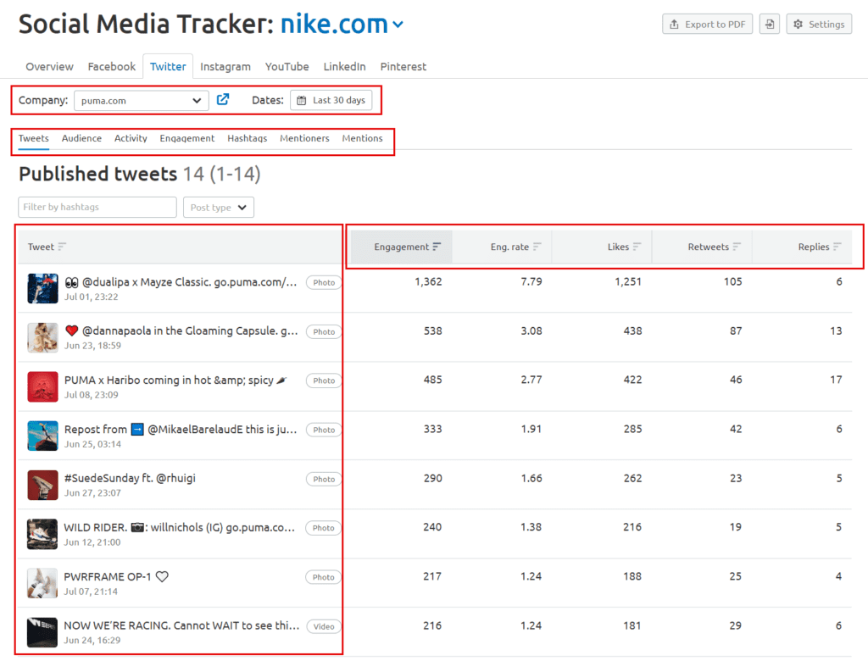Switch to the Instagram tab
The height and width of the screenshot is (661, 868).
tap(225, 66)
